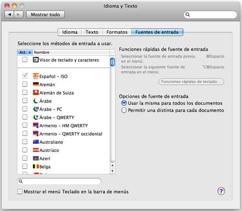Click the ⌘Espacio shortcut text
The width and height of the screenshot is (242, 211).
215,56
